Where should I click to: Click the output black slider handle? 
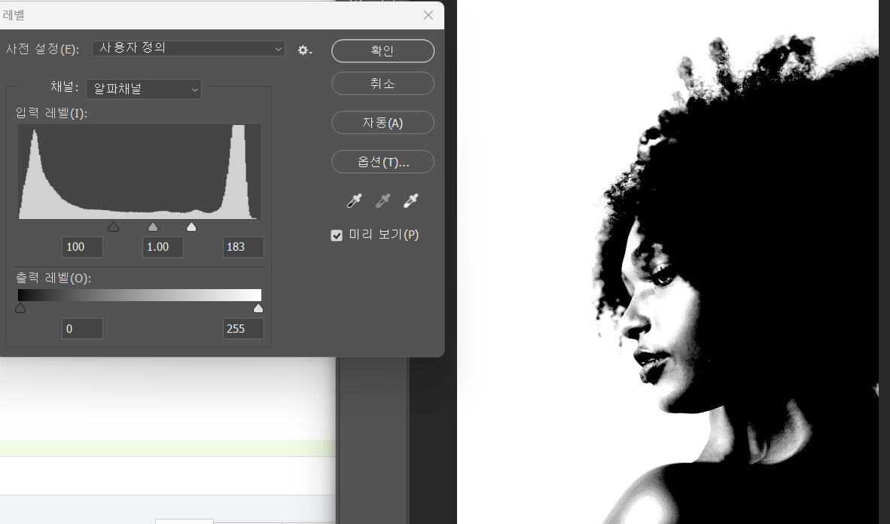20,308
